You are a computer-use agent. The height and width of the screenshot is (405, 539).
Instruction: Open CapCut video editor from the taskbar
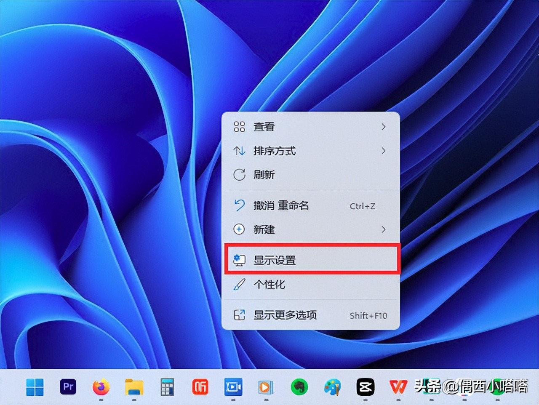pyautogui.click(x=366, y=387)
